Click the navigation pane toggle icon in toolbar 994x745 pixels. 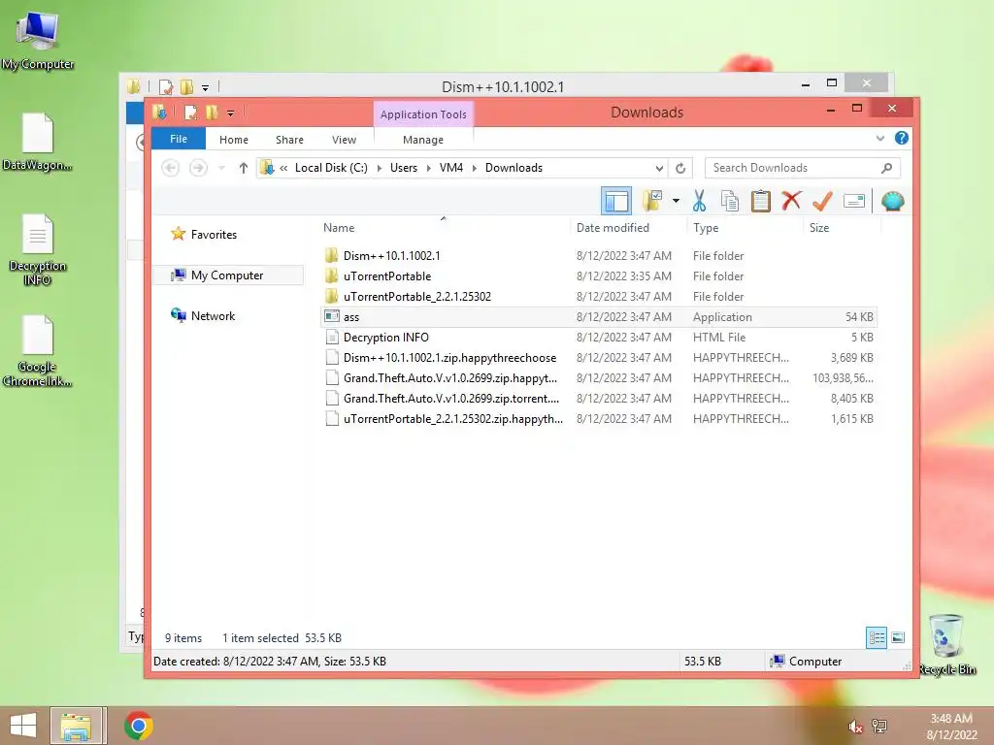(616, 202)
